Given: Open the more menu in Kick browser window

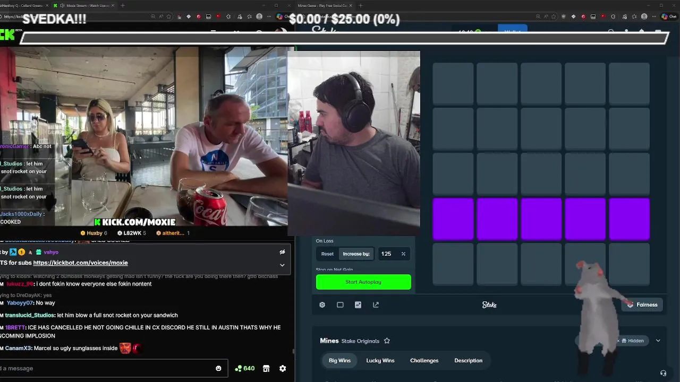Looking at the screenshot, I should click(269, 16).
